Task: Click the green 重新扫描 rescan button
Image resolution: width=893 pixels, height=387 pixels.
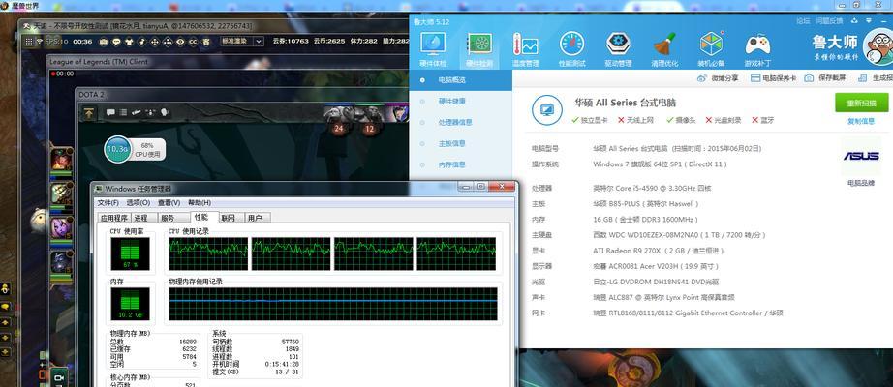Action: pos(861,103)
